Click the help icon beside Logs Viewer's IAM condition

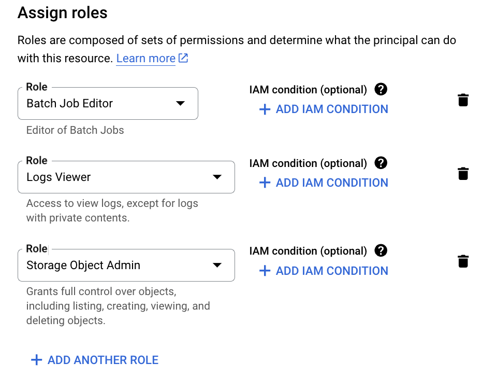click(381, 163)
